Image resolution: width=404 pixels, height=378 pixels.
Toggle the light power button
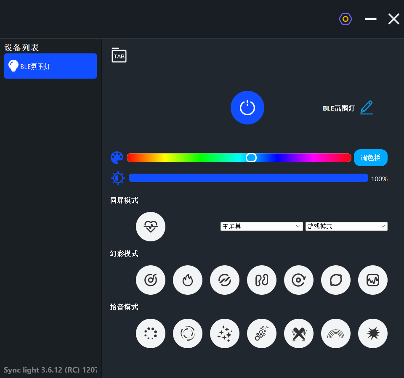point(247,108)
